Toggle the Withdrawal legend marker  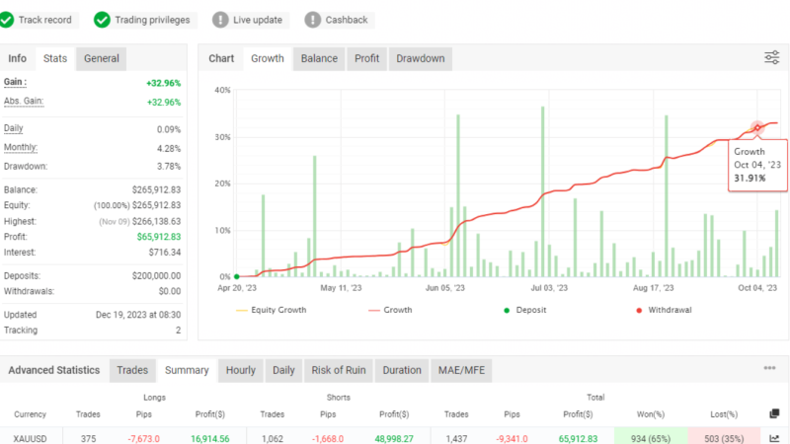(663, 310)
